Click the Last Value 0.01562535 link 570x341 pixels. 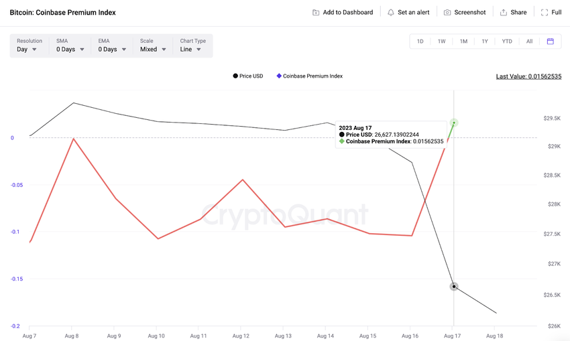[x=528, y=76]
